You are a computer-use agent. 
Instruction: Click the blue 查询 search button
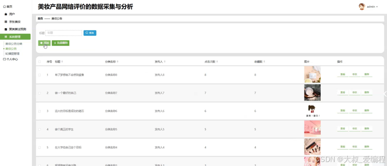click(x=90, y=33)
